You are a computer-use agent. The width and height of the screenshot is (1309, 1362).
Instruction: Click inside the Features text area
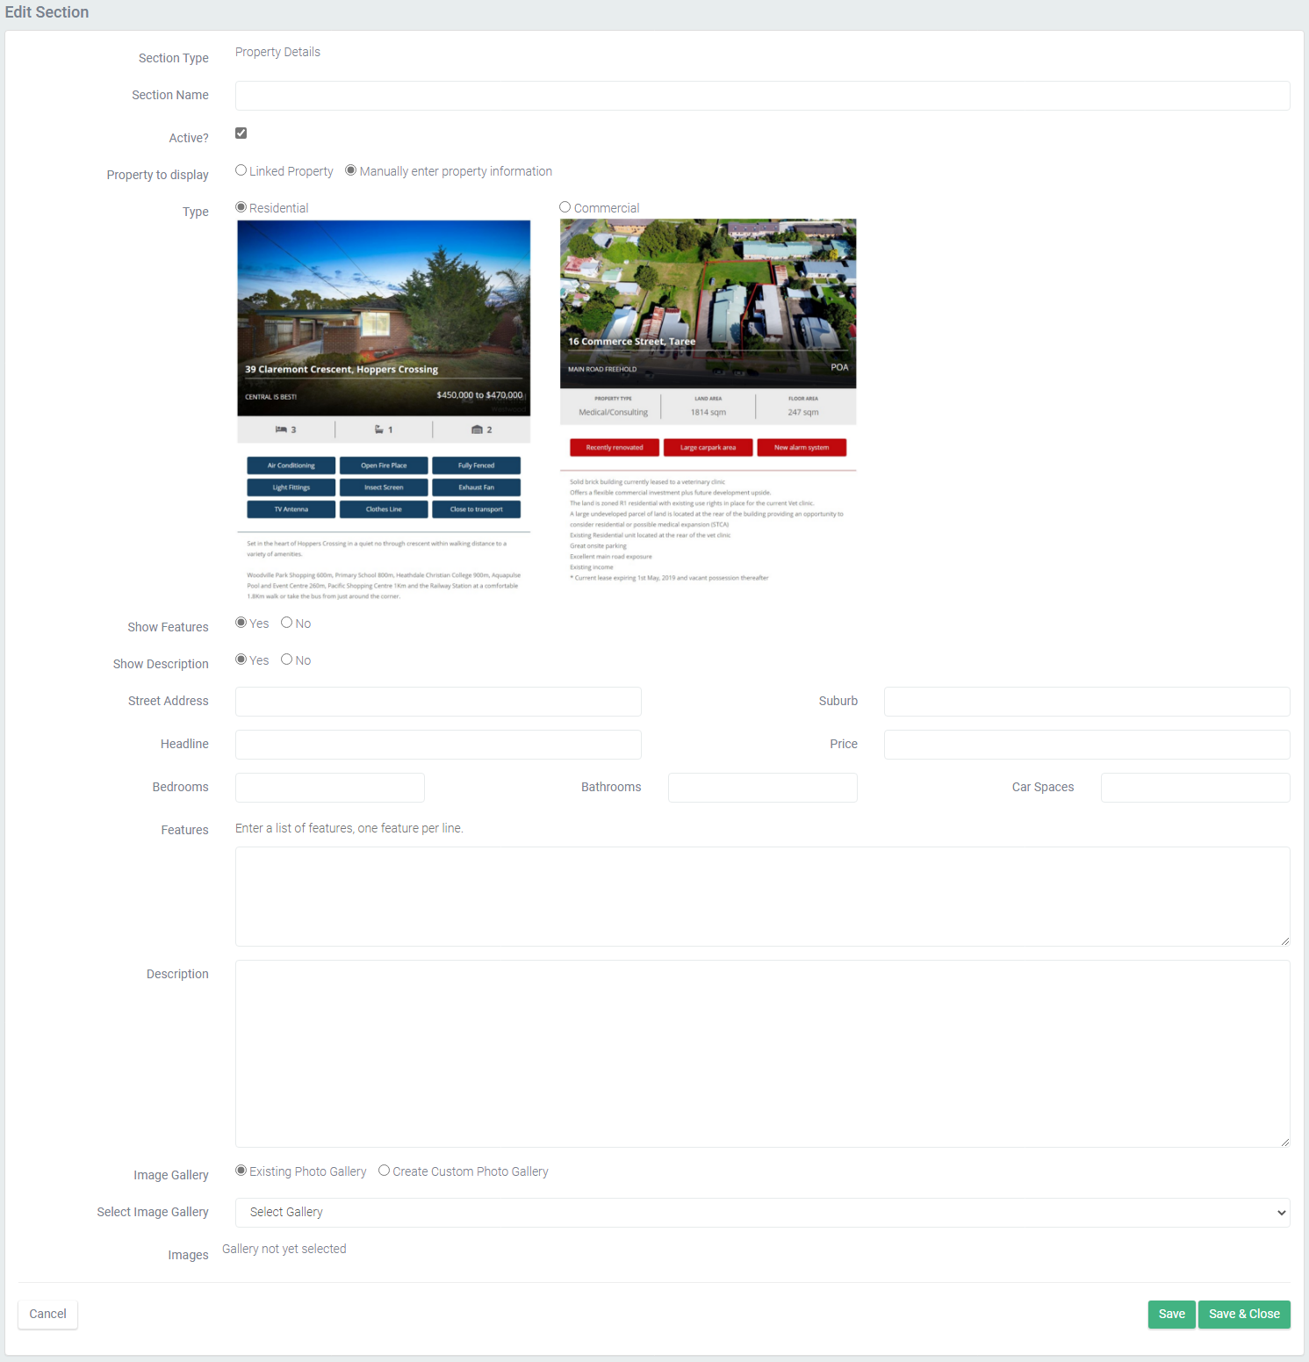click(x=762, y=897)
